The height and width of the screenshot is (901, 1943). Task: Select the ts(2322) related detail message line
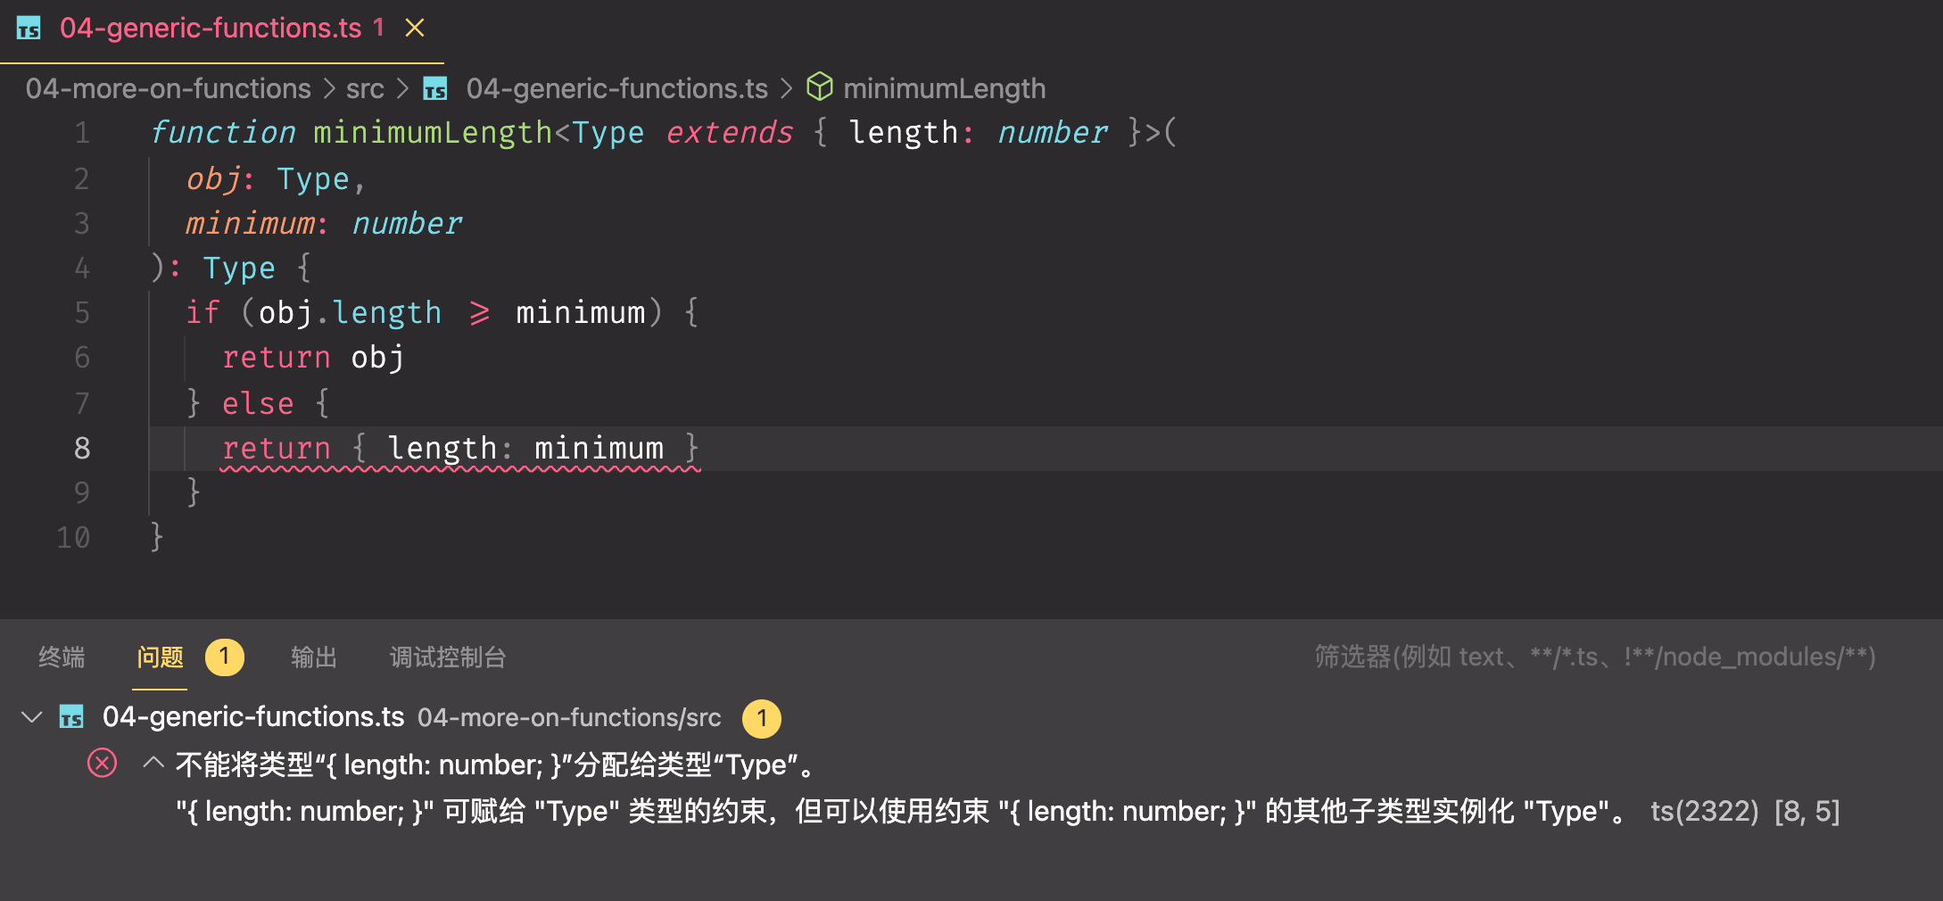click(x=1008, y=811)
